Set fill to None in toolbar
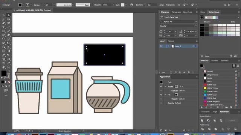241x135 pixels. [x=9, y=82]
